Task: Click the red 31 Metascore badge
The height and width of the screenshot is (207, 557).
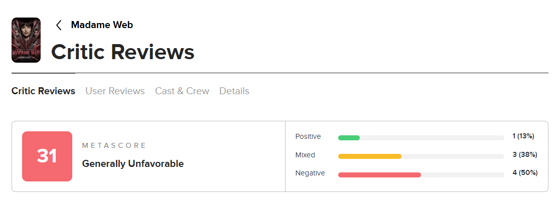Action: [x=47, y=156]
